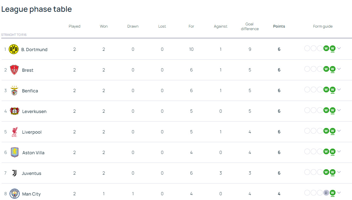Expand Man City form guide chevron
This screenshot has height=200, width=352.
click(x=339, y=193)
